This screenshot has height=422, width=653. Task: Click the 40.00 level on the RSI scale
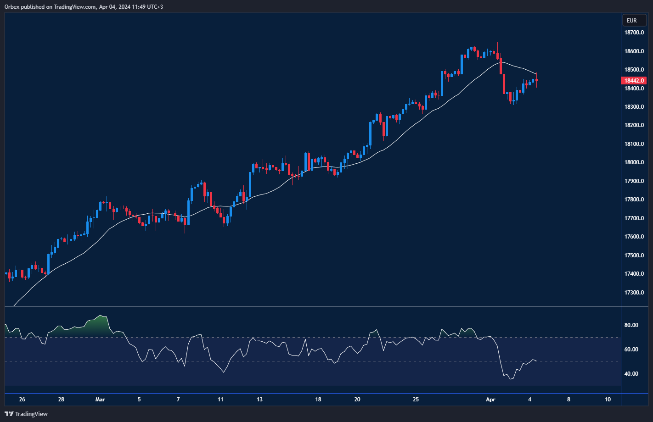pos(631,374)
